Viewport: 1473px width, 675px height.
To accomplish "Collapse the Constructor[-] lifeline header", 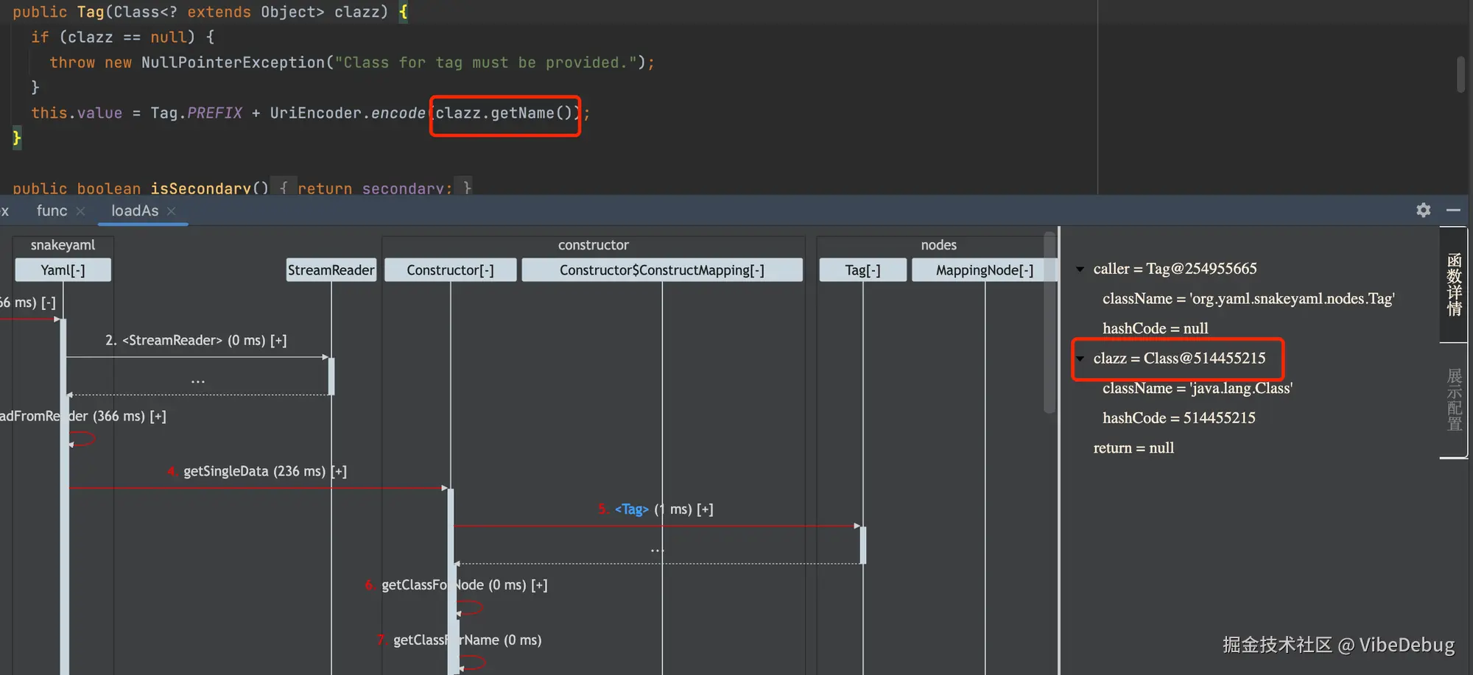I will [x=450, y=270].
